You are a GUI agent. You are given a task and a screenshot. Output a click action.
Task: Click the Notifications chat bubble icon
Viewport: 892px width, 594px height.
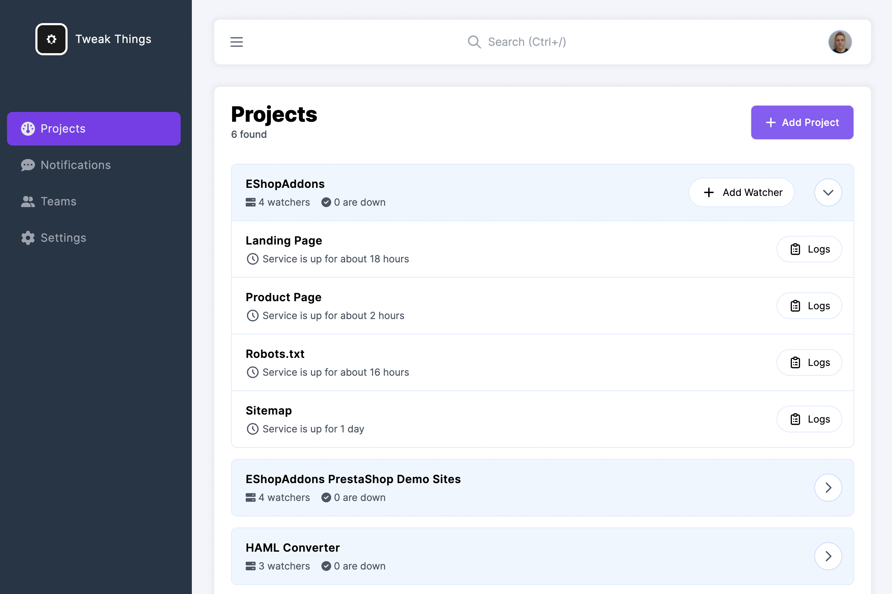coord(28,165)
